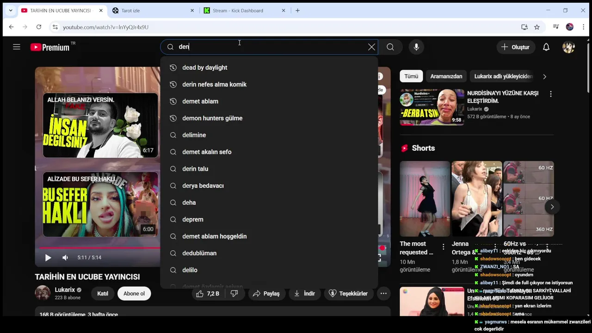Open Lukarix channel name link
Screen dimensions: 592x333
tap(65, 290)
